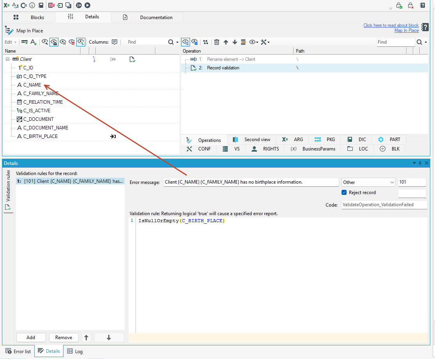Click the lines list icon in operations toolbar
Viewport: 435px width, 359px height.
tap(243, 42)
